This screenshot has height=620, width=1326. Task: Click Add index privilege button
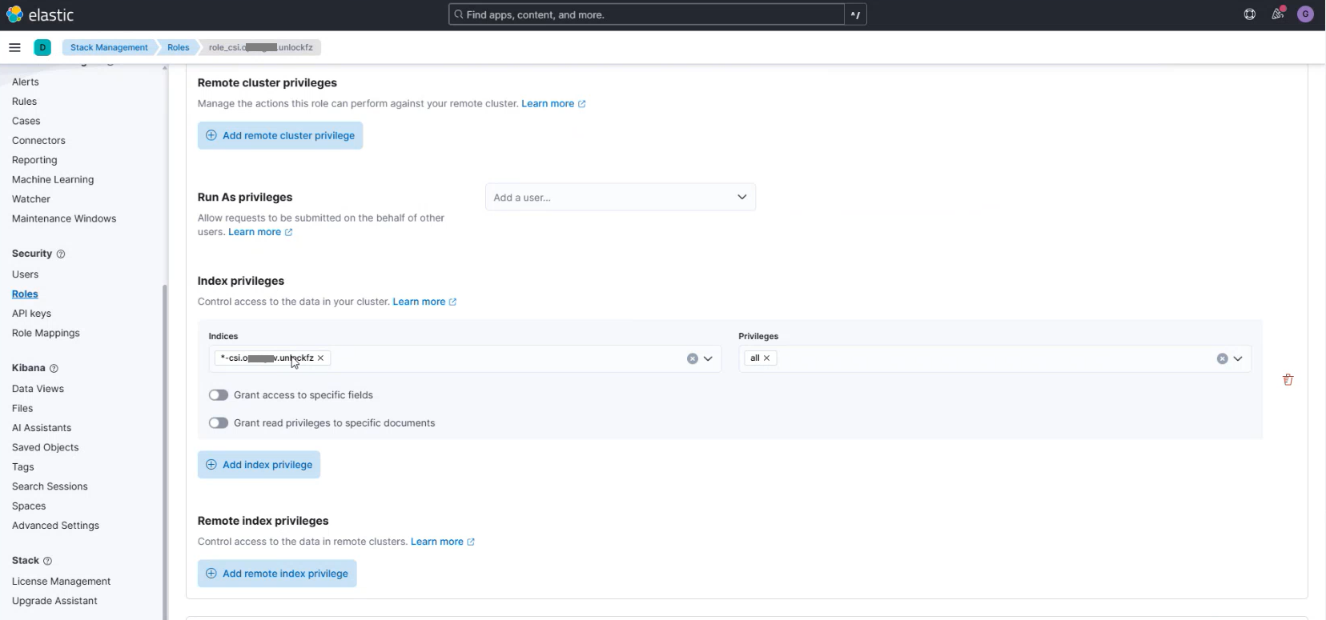[259, 465]
